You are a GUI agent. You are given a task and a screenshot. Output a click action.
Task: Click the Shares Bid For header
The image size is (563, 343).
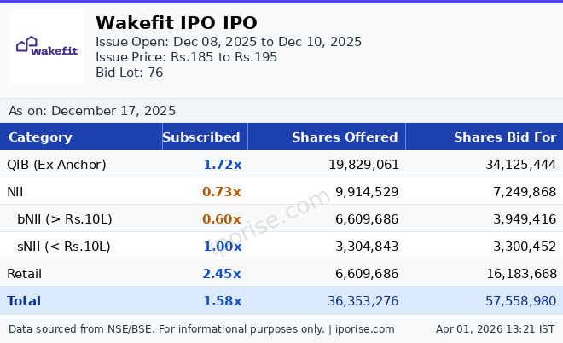tap(504, 137)
